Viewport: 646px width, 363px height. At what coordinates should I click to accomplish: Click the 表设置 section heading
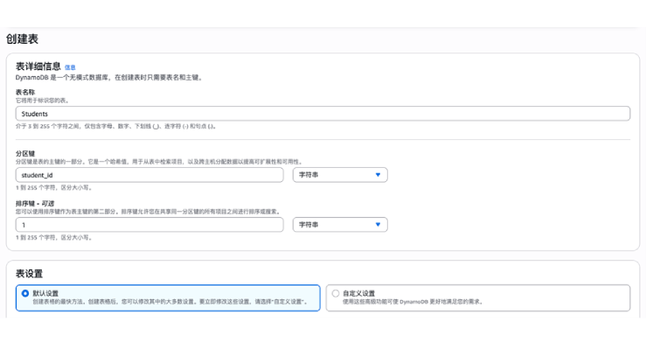point(29,273)
